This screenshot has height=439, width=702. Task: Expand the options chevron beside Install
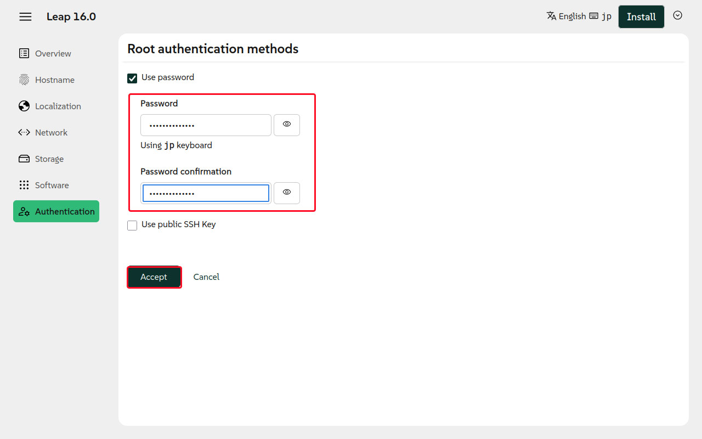pos(677,15)
